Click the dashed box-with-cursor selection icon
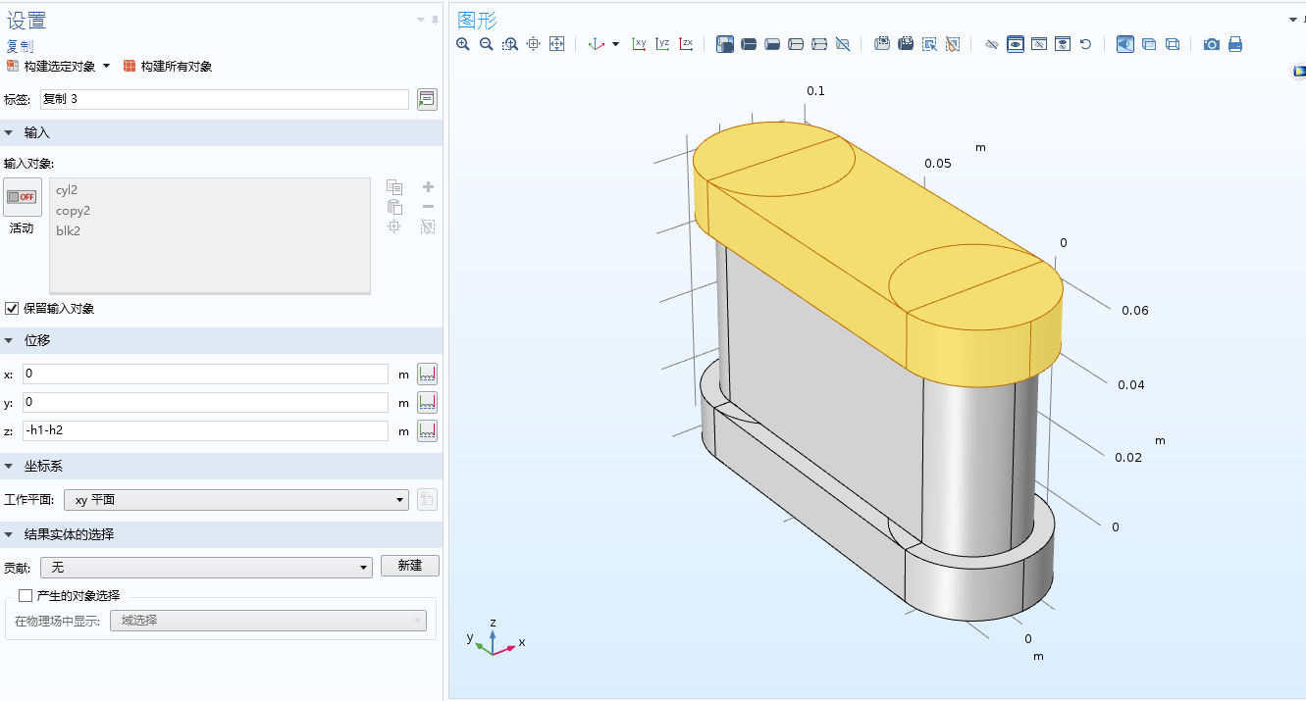Viewport: 1306px width, 701px height. click(x=929, y=44)
